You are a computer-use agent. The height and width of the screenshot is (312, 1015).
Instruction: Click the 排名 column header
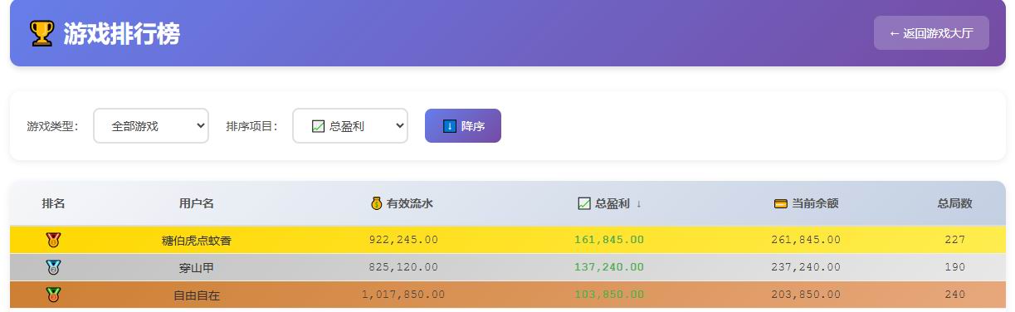click(53, 203)
